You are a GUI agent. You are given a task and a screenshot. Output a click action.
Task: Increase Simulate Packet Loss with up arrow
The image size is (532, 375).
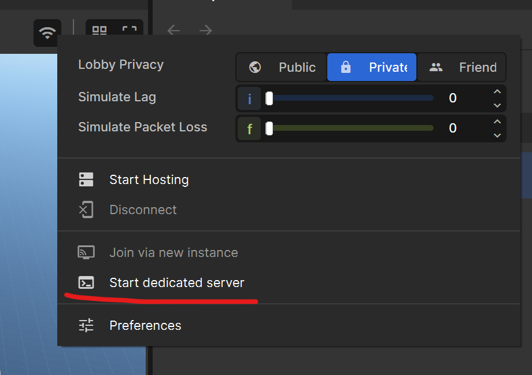(497, 122)
